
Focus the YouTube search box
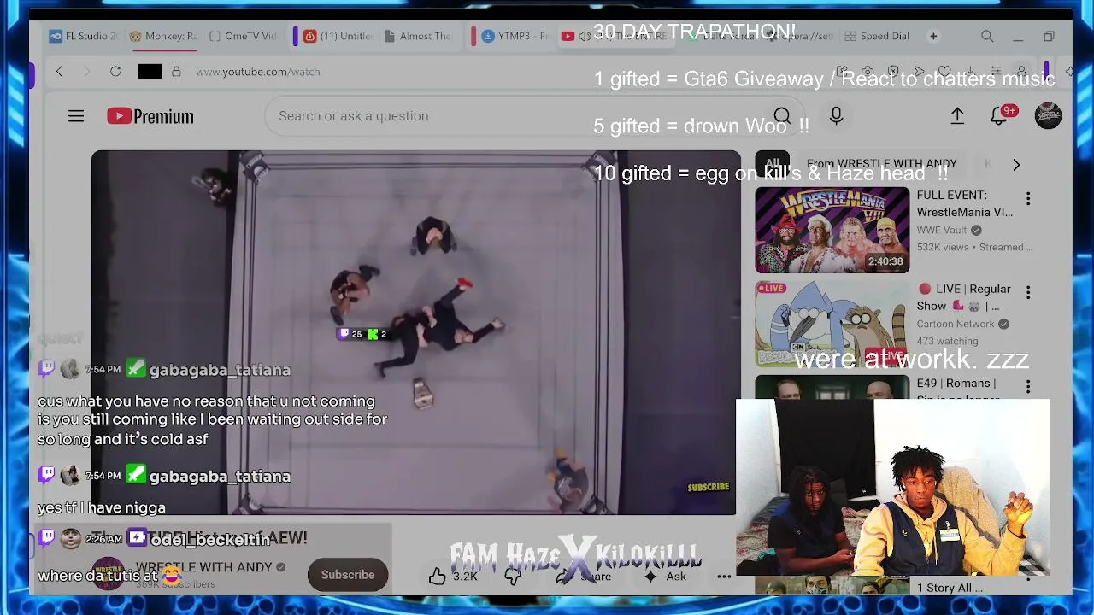point(513,116)
